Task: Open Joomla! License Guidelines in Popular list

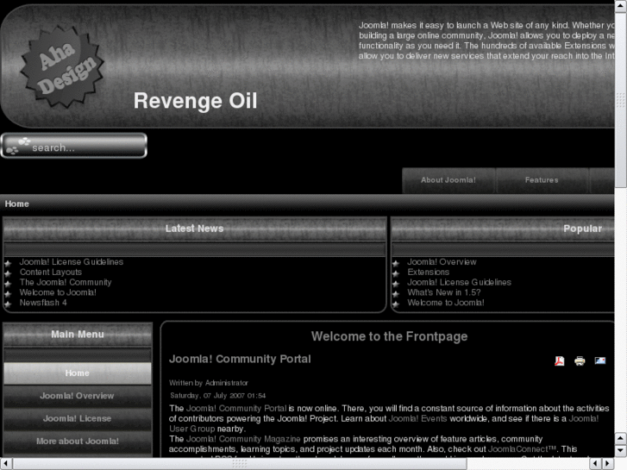Action: click(x=459, y=282)
